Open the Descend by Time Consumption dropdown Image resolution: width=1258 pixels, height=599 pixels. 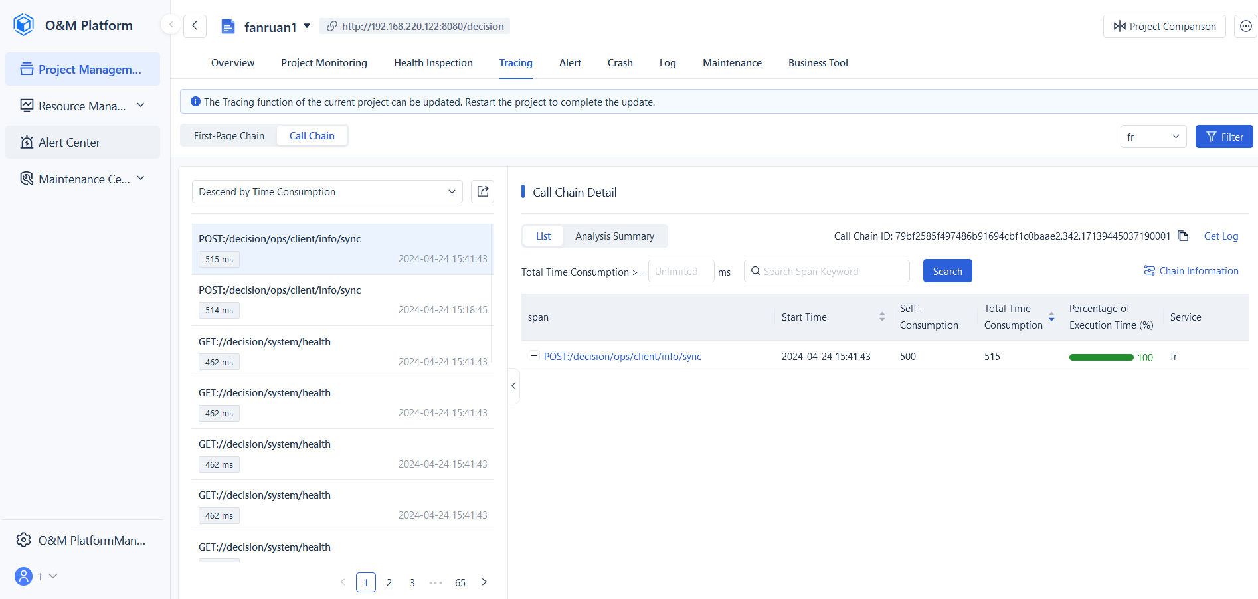[327, 192]
